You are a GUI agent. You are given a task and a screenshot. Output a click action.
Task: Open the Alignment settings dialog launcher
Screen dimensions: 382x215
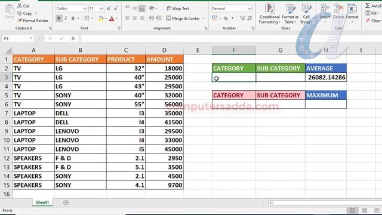[x=206, y=28]
